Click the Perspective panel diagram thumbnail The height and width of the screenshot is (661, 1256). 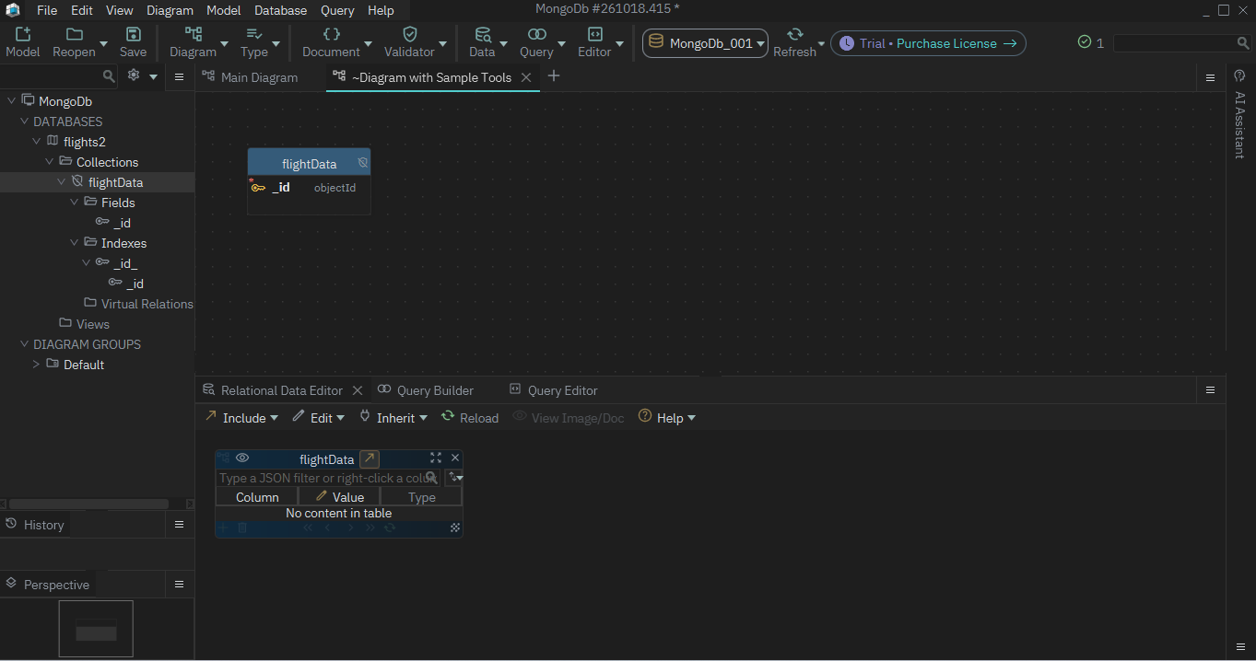(96, 629)
